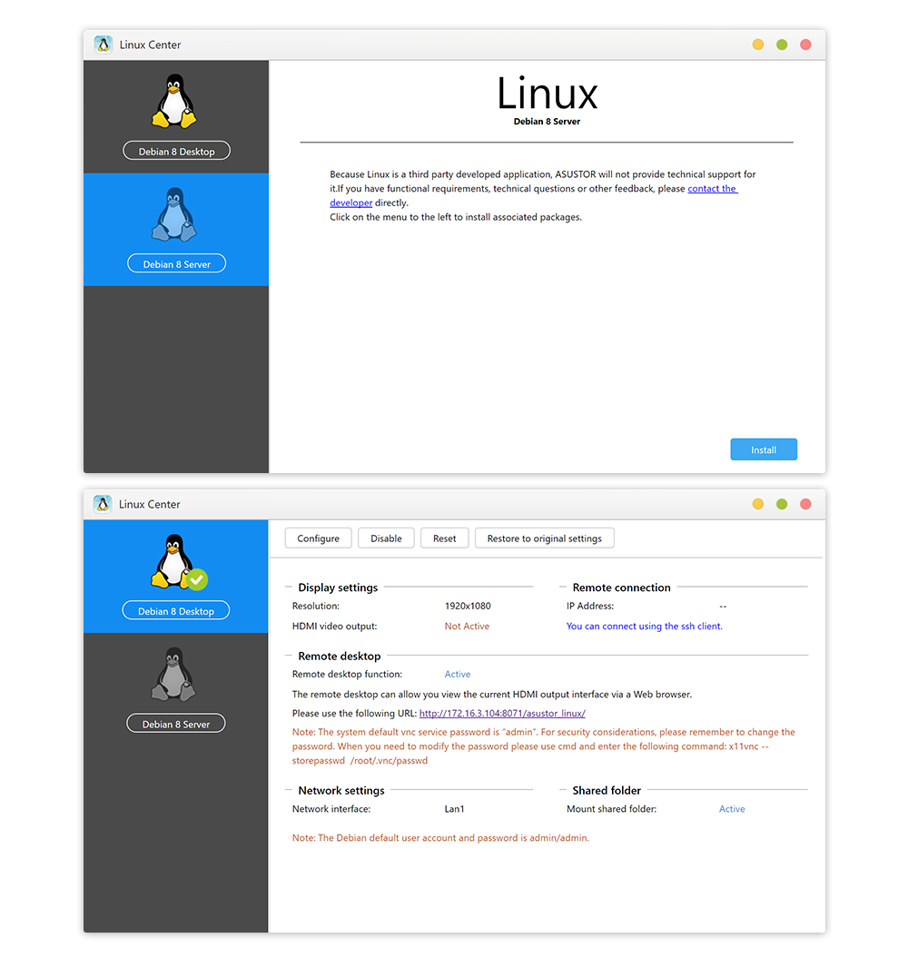Screen dimensions: 908x968
Task: Minimize the upper window with the yellow dot
Action: point(758,44)
